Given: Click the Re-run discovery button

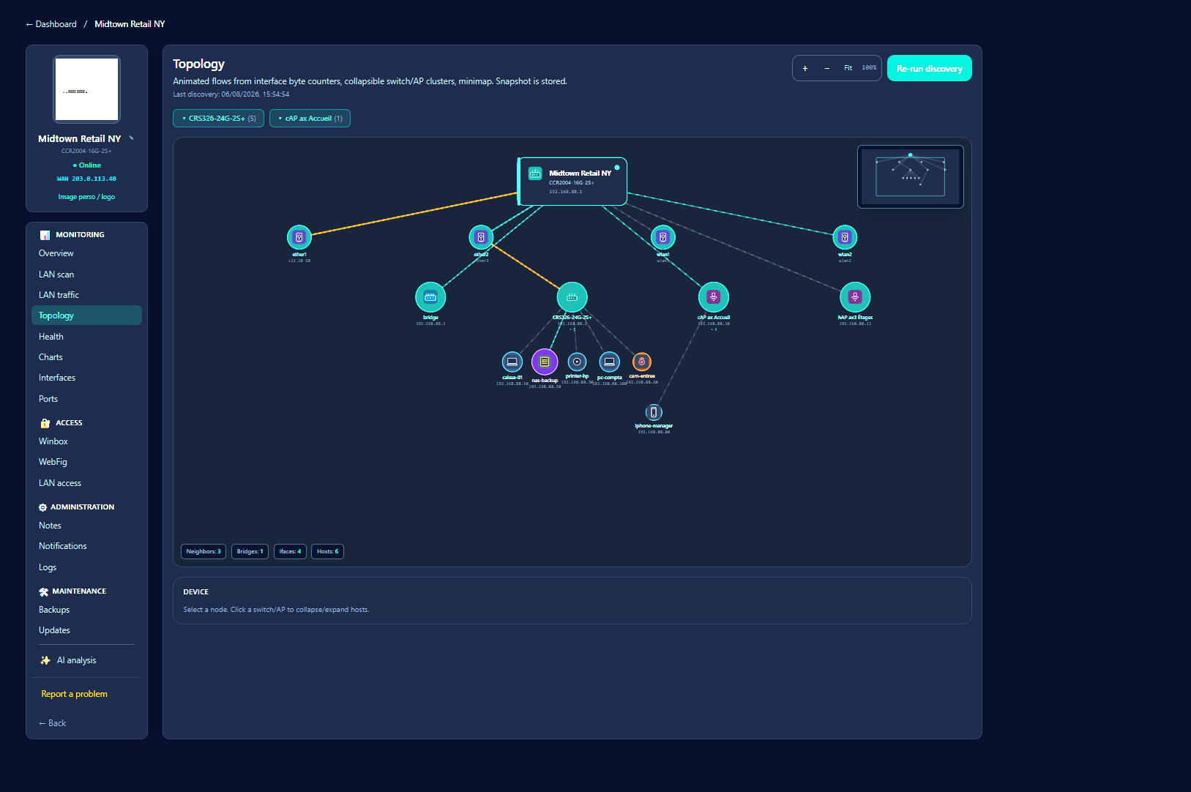Looking at the screenshot, I should coord(930,68).
